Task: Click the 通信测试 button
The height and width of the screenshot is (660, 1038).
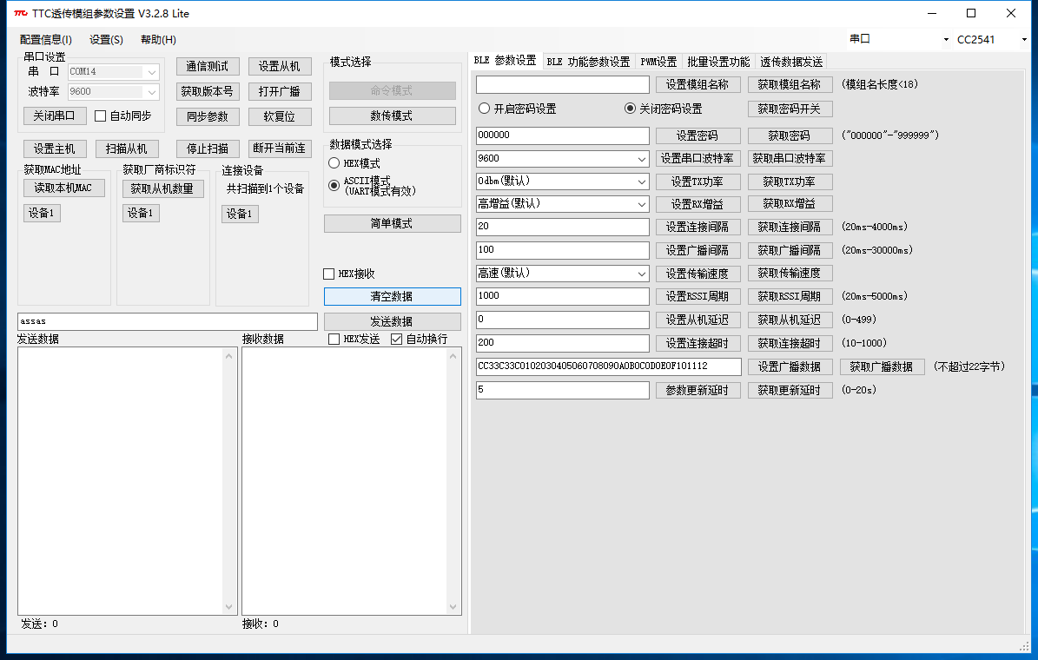Action: tap(208, 66)
